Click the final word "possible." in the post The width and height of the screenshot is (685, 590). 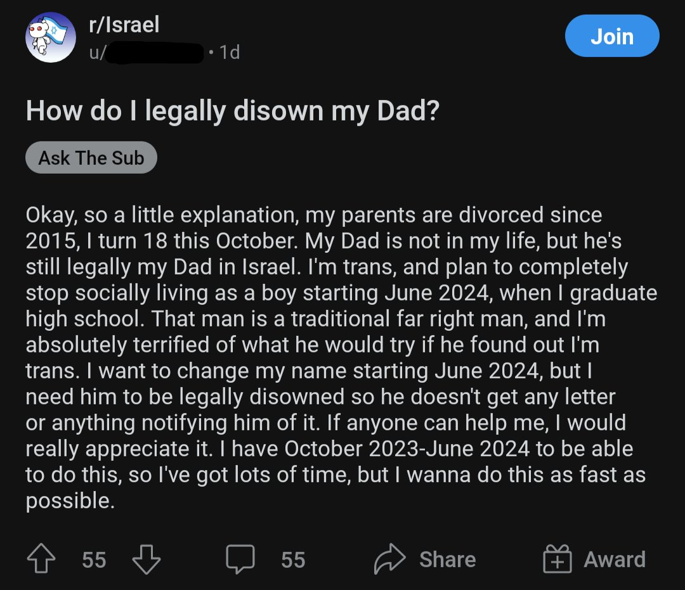(70, 501)
